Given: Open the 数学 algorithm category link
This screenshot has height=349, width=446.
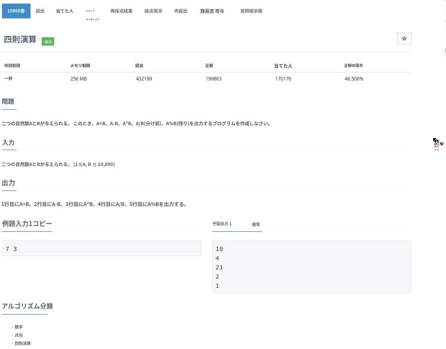Looking at the screenshot, I should (19, 327).
